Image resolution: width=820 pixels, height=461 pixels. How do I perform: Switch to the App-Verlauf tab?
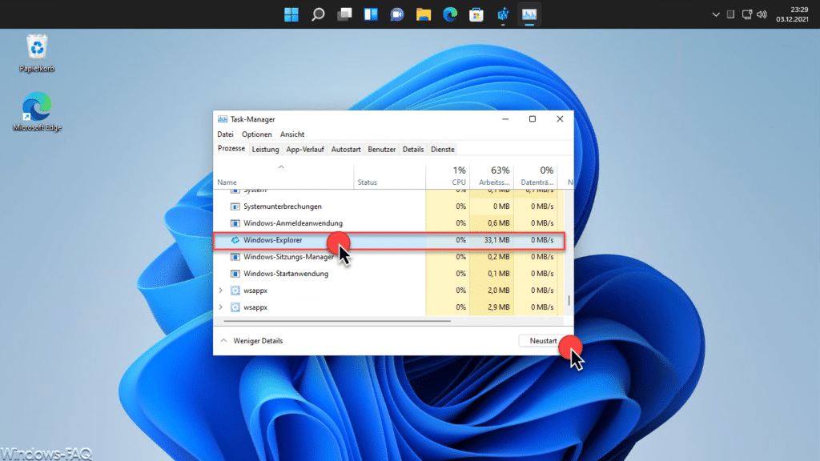(x=305, y=150)
